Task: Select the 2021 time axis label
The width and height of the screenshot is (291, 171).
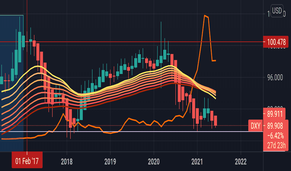Action: [x=197, y=162]
